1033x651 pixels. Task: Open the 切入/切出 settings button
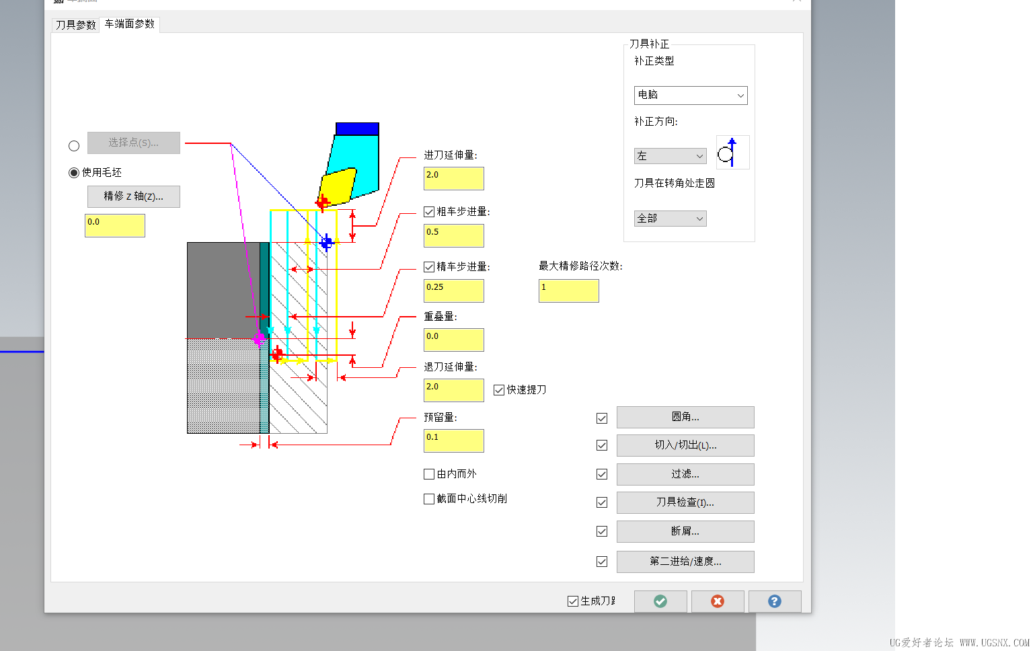click(x=685, y=445)
